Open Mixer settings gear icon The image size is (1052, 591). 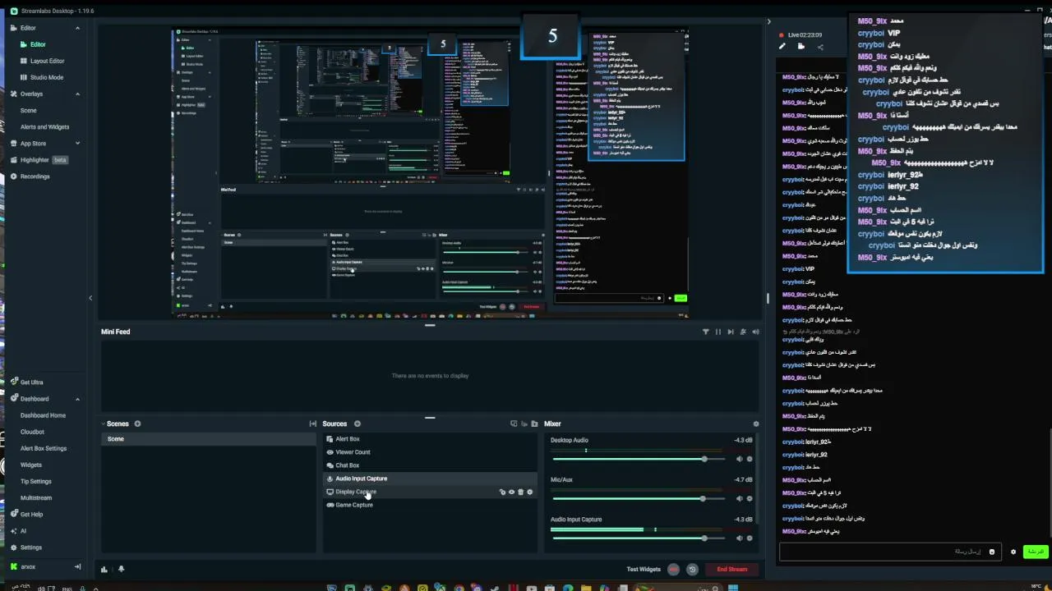[756, 424]
